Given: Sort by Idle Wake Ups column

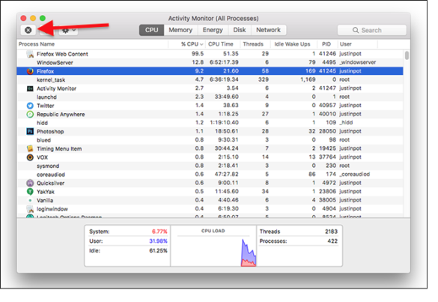Looking at the screenshot, I should coord(294,44).
